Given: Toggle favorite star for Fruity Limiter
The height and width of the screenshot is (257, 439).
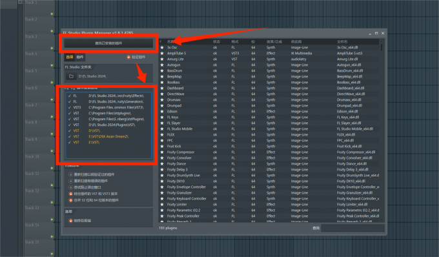Looking at the screenshot, I should click(x=162, y=204).
